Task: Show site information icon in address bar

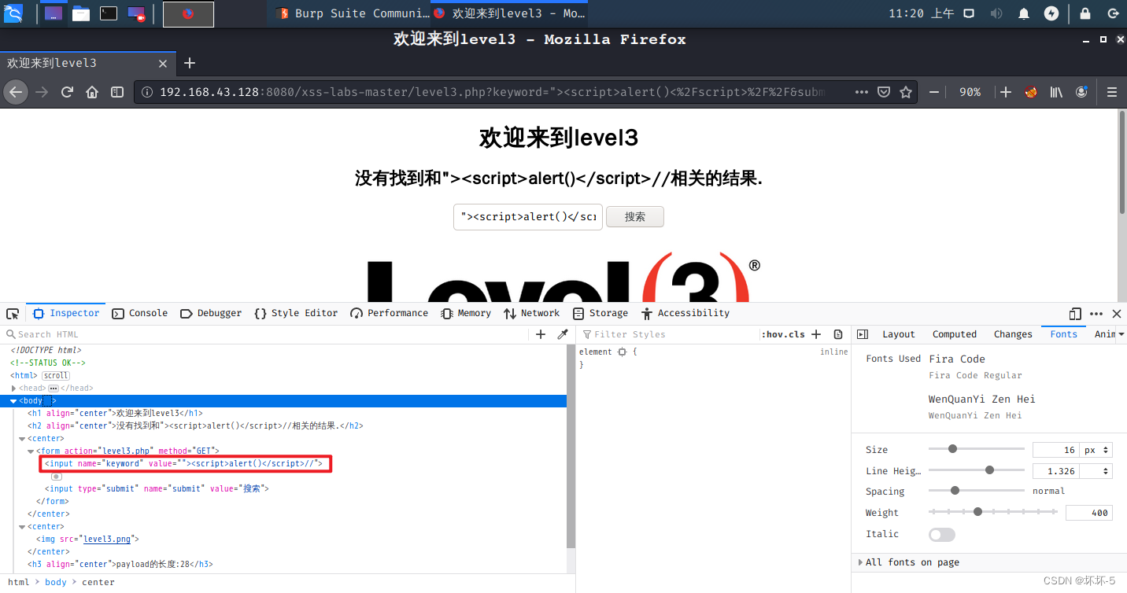Action: tap(147, 92)
